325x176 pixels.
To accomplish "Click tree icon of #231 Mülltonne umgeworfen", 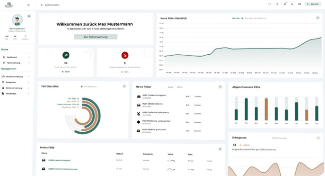I will (x=139, y=122).
